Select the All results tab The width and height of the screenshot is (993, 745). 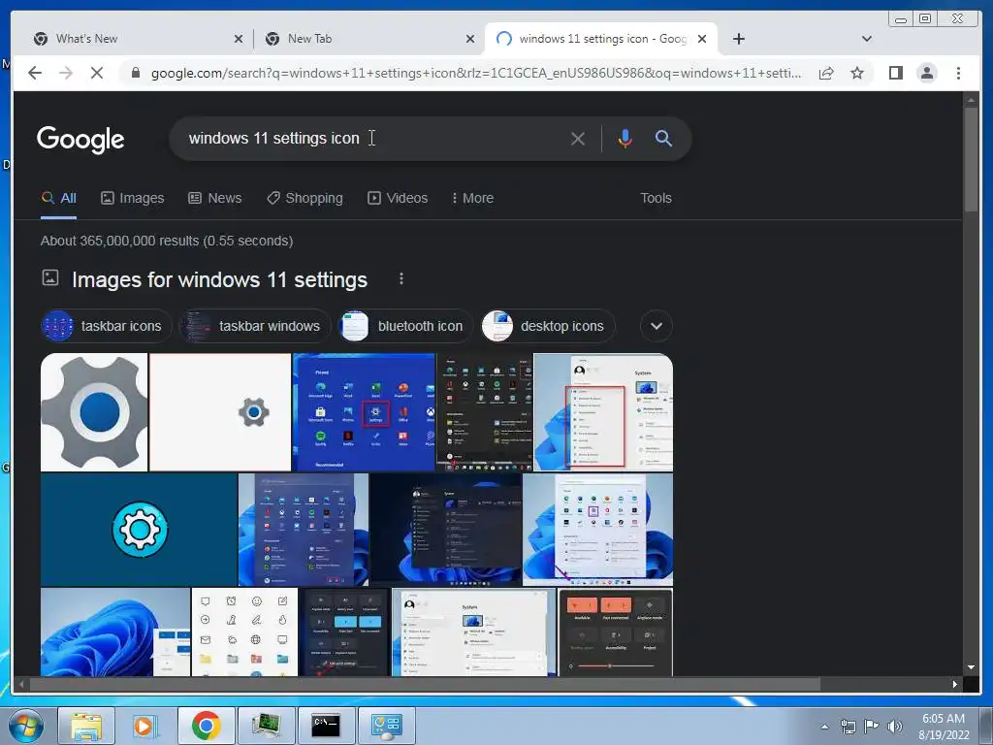pos(58,198)
